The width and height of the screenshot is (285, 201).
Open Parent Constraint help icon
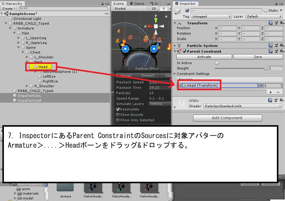pyautogui.click(x=271, y=51)
